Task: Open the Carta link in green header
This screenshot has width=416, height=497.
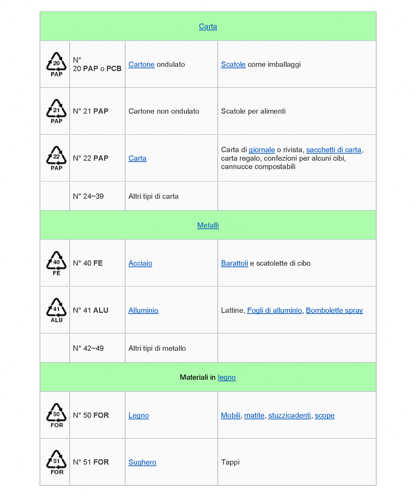Action: 208,26
